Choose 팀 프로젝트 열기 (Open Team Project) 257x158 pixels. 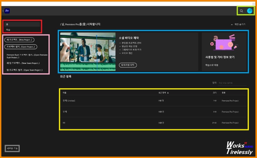tap(25, 70)
